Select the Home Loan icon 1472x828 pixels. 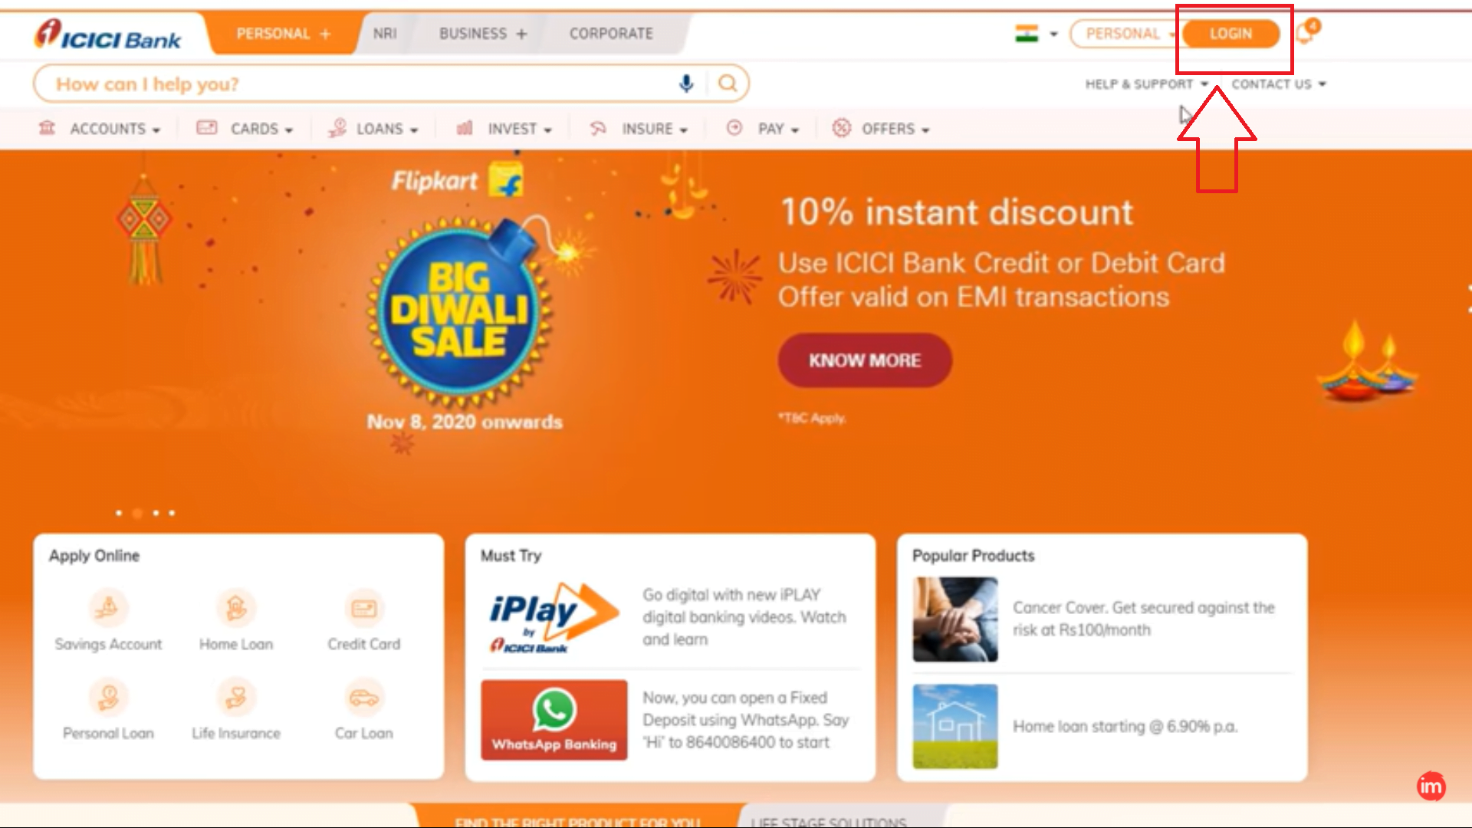coord(236,608)
